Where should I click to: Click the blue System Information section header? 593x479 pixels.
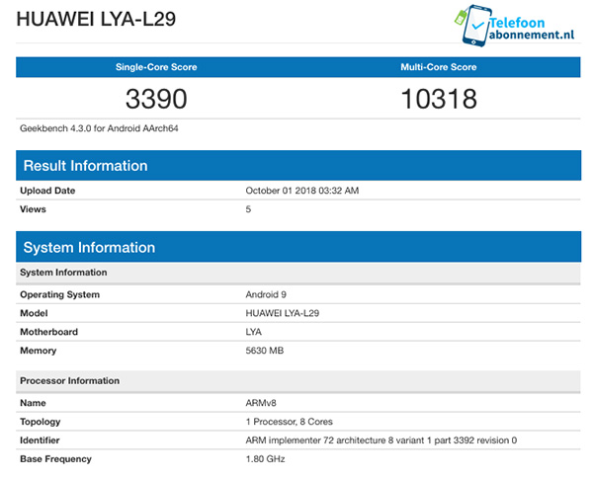[298, 247]
